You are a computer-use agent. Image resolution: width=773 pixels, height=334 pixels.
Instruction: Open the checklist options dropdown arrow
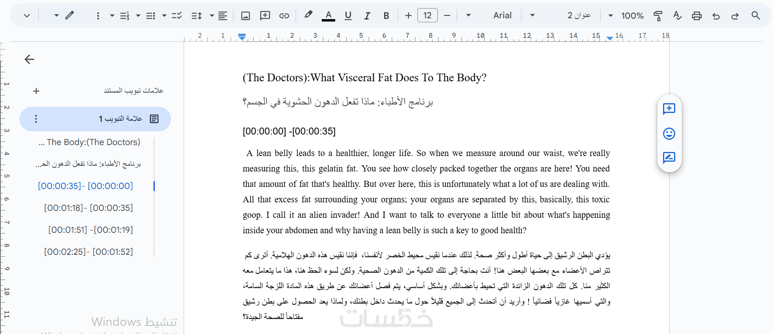pos(164,16)
